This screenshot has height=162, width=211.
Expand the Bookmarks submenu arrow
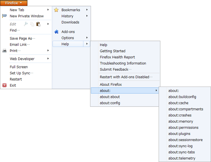tap(87, 10)
